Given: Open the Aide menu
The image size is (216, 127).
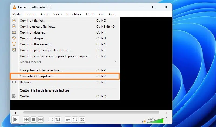Looking at the screenshot, I should coord(112,14).
